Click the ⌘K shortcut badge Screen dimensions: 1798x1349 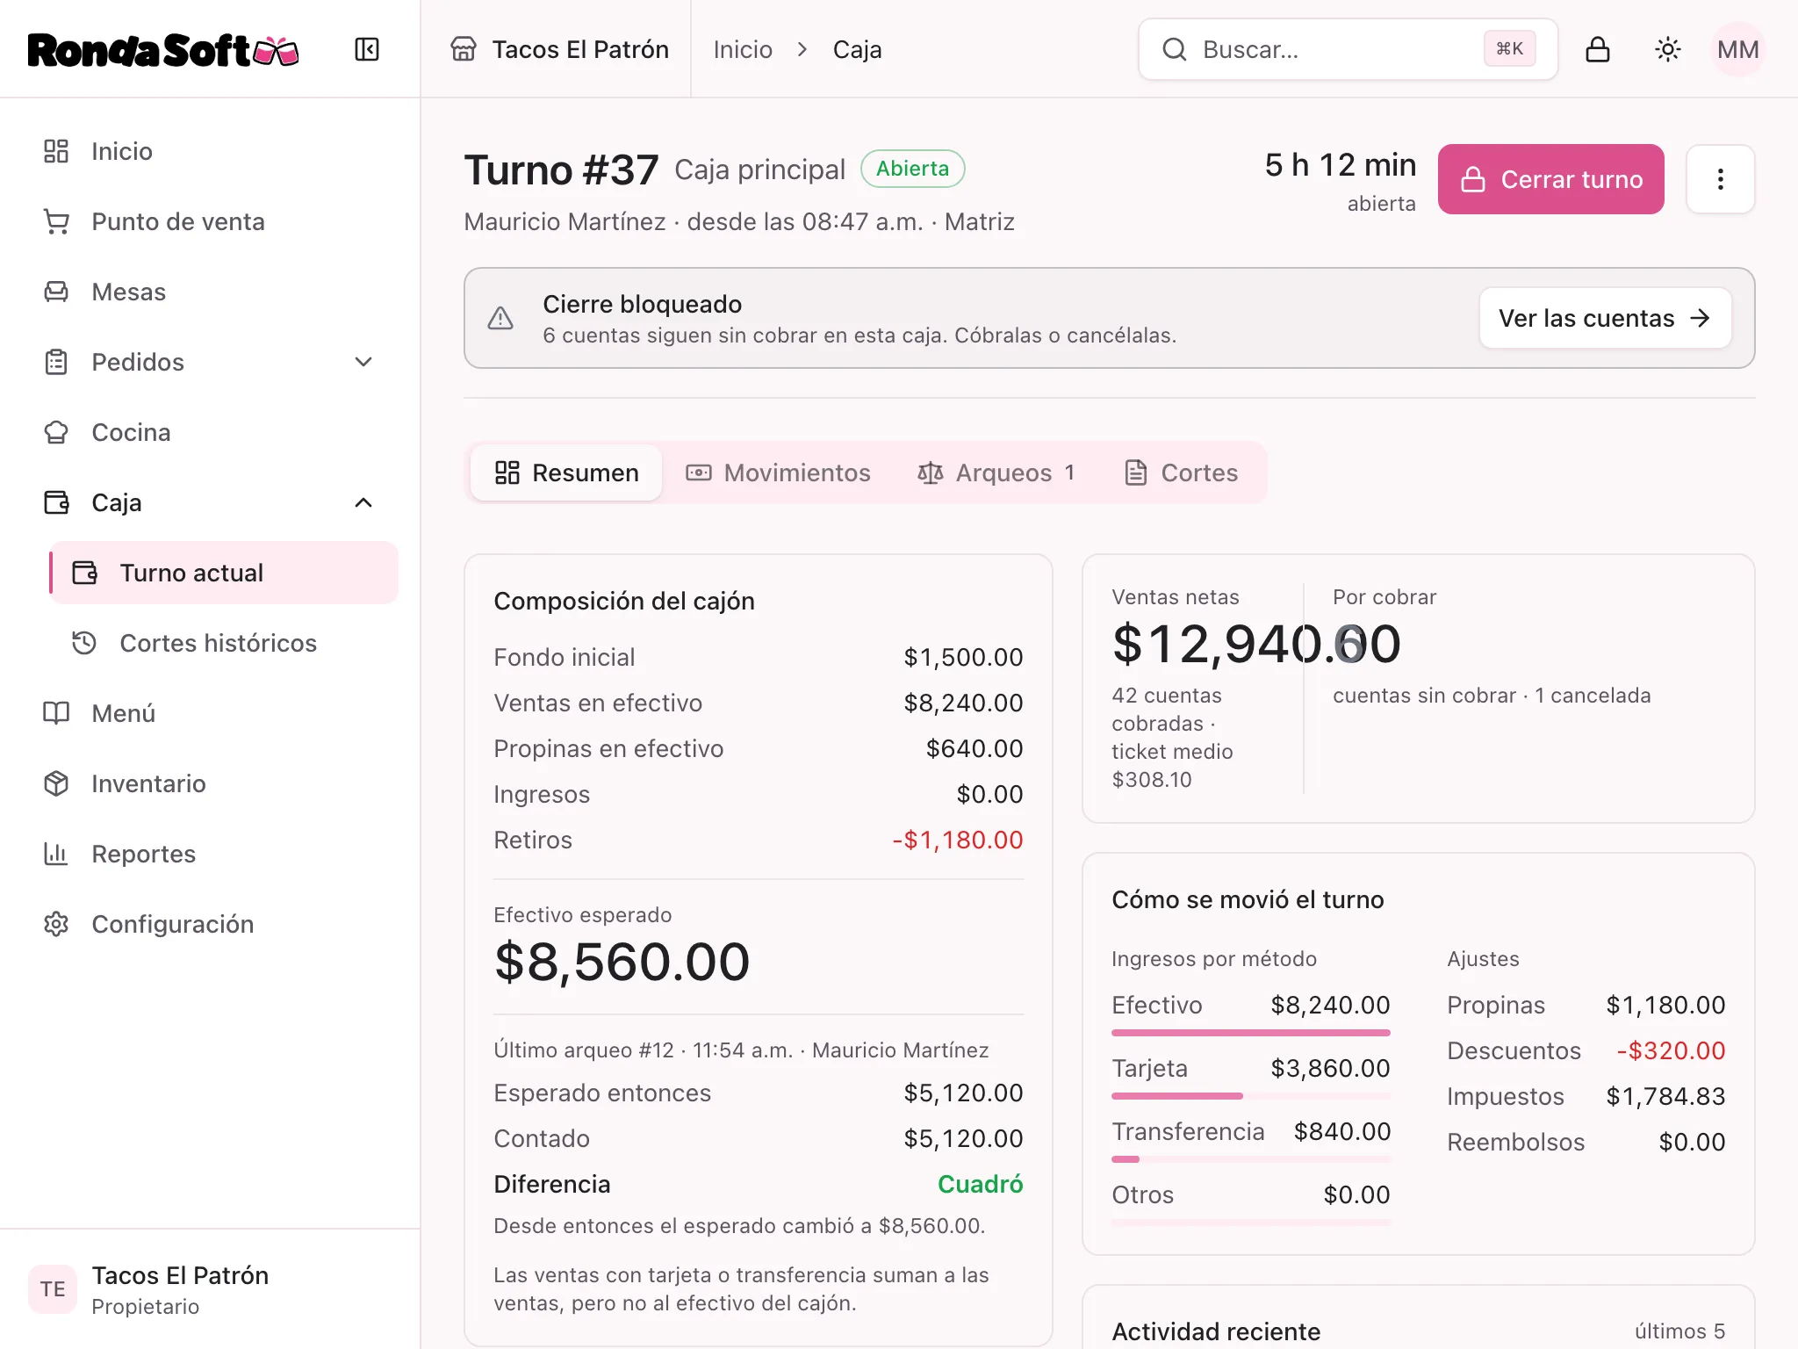click(1510, 49)
